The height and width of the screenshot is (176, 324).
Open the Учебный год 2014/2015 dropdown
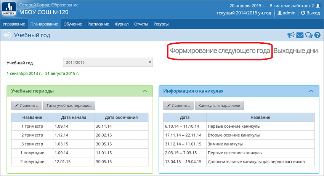click(x=108, y=62)
